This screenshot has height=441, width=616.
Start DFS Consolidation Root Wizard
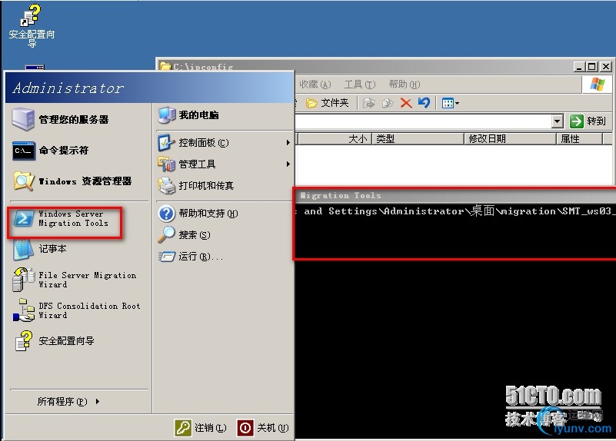pyautogui.click(x=77, y=310)
